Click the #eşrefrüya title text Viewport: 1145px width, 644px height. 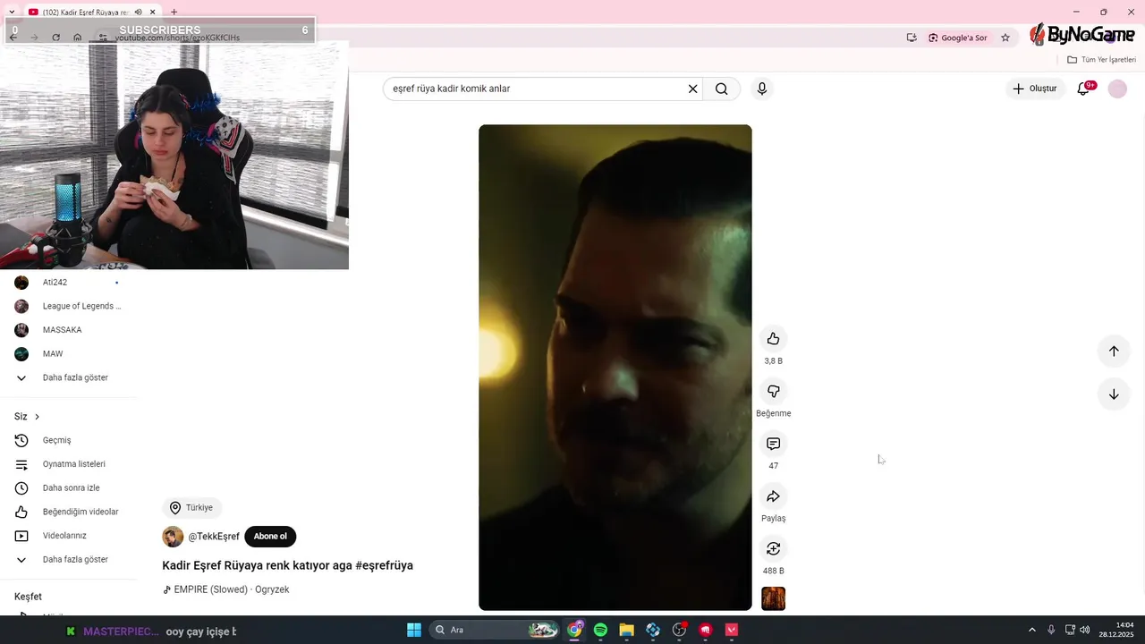[384, 565]
